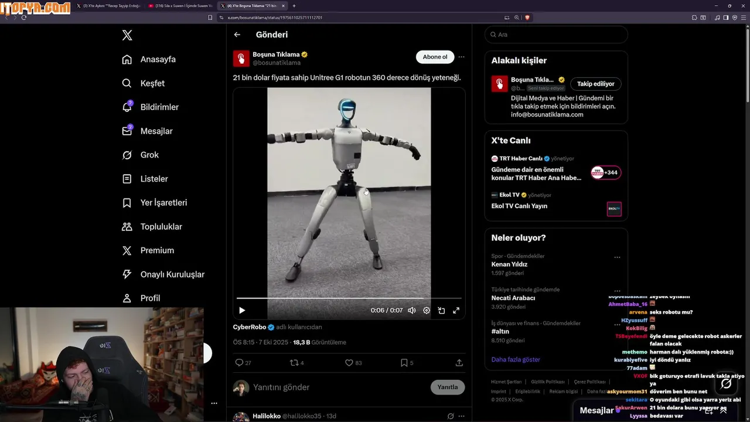The image size is (750, 422).
Task: Open the #altın trend
Action: click(x=500, y=332)
